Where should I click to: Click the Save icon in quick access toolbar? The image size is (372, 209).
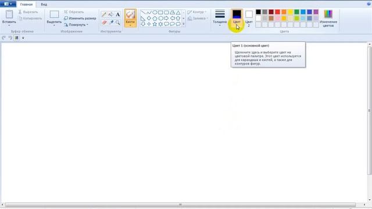pyautogui.click(x=17, y=38)
